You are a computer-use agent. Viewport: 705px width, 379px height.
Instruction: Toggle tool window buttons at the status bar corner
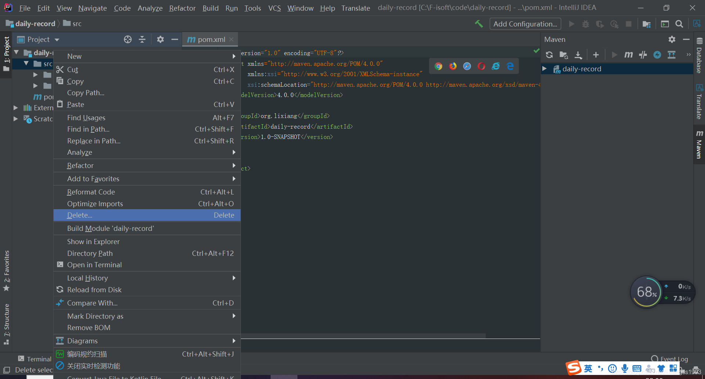[6, 370]
